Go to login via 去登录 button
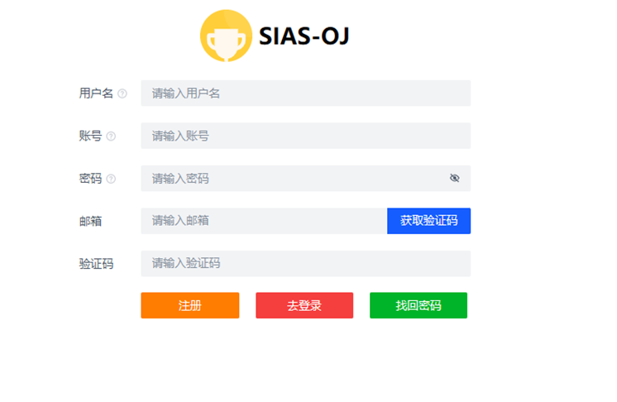This screenshot has height=402, width=617. tap(304, 305)
